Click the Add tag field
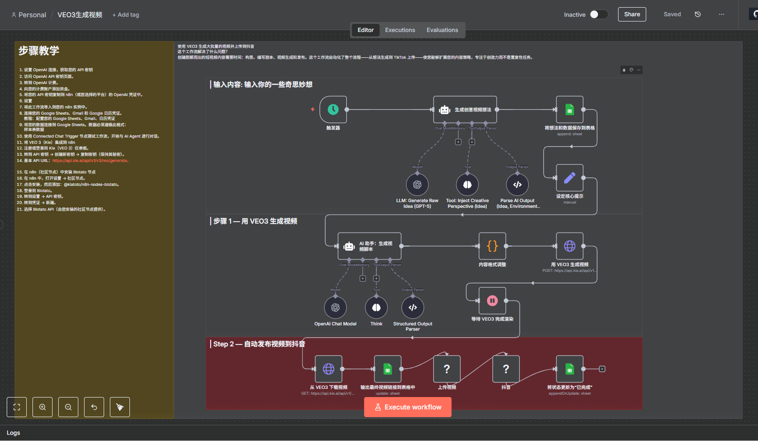Screen dimensions: 758x441 click(x=126, y=15)
